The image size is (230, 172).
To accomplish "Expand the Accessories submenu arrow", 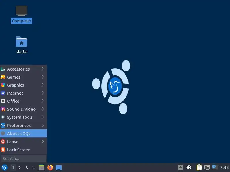I will pyautogui.click(x=43, y=69).
